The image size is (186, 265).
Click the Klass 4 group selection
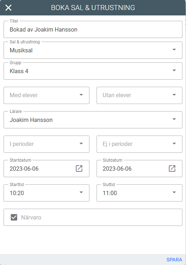click(x=19, y=71)
